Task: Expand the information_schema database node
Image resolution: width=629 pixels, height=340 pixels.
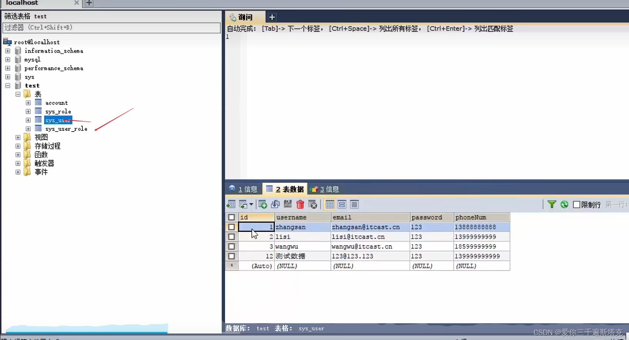Action: point(8,51)
